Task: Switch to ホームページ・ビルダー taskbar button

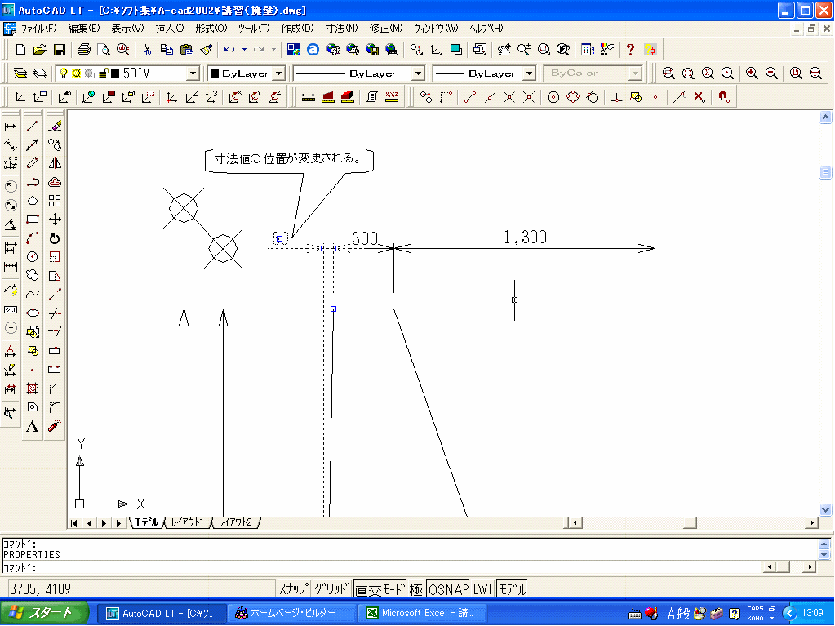Action: point(292,613)
